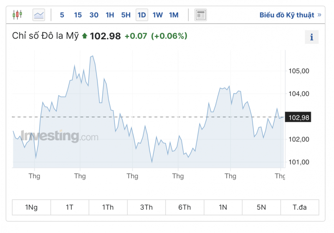Switch to the 30-minute interval

(x=94, y=15)
